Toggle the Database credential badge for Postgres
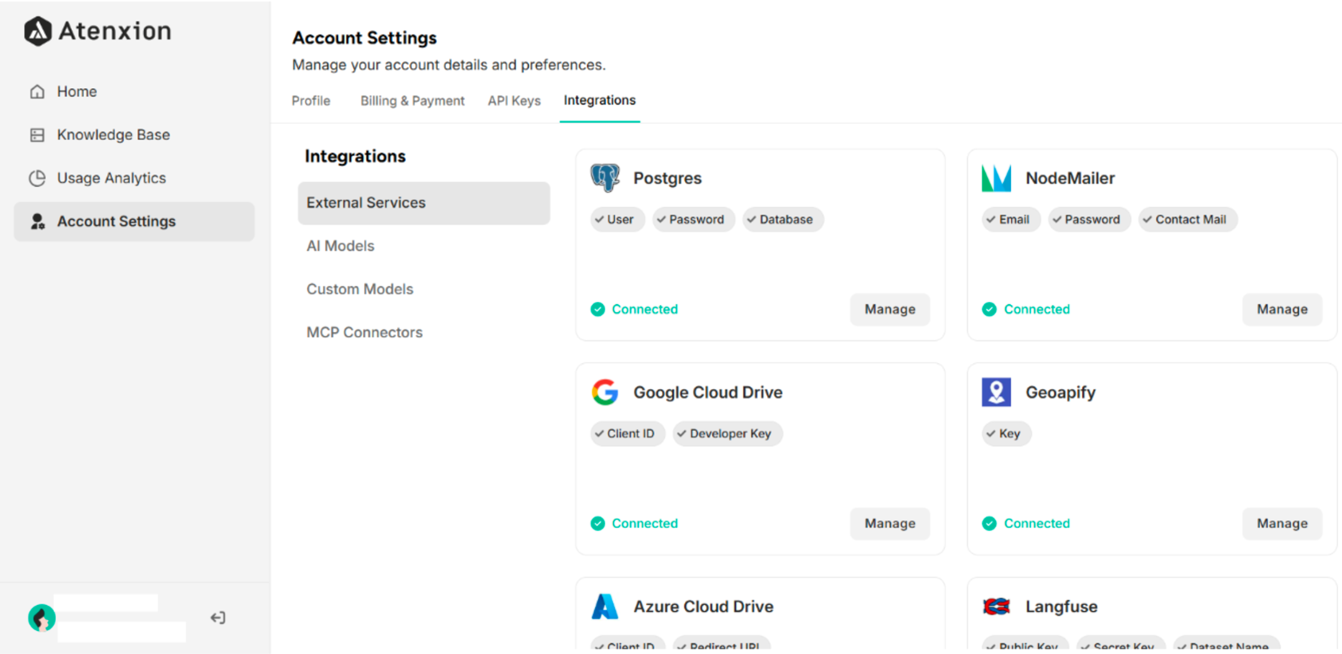Screen dimensions: 1342x654 coord(783,219)
